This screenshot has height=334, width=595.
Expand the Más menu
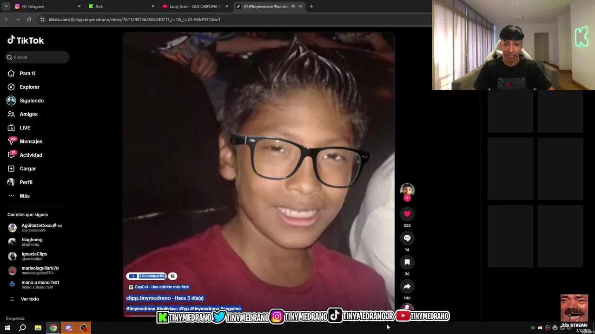(24, 196)
